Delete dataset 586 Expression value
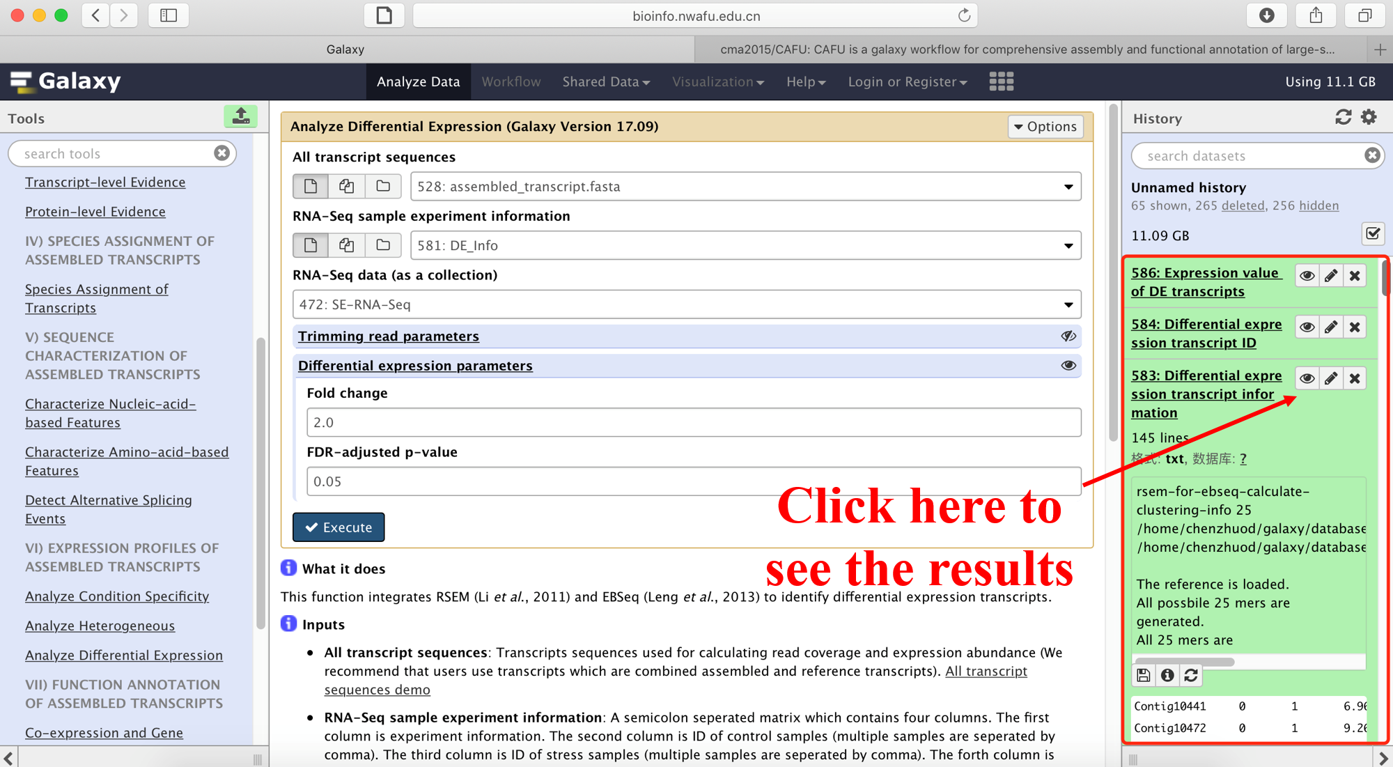 click(1355, 276)
